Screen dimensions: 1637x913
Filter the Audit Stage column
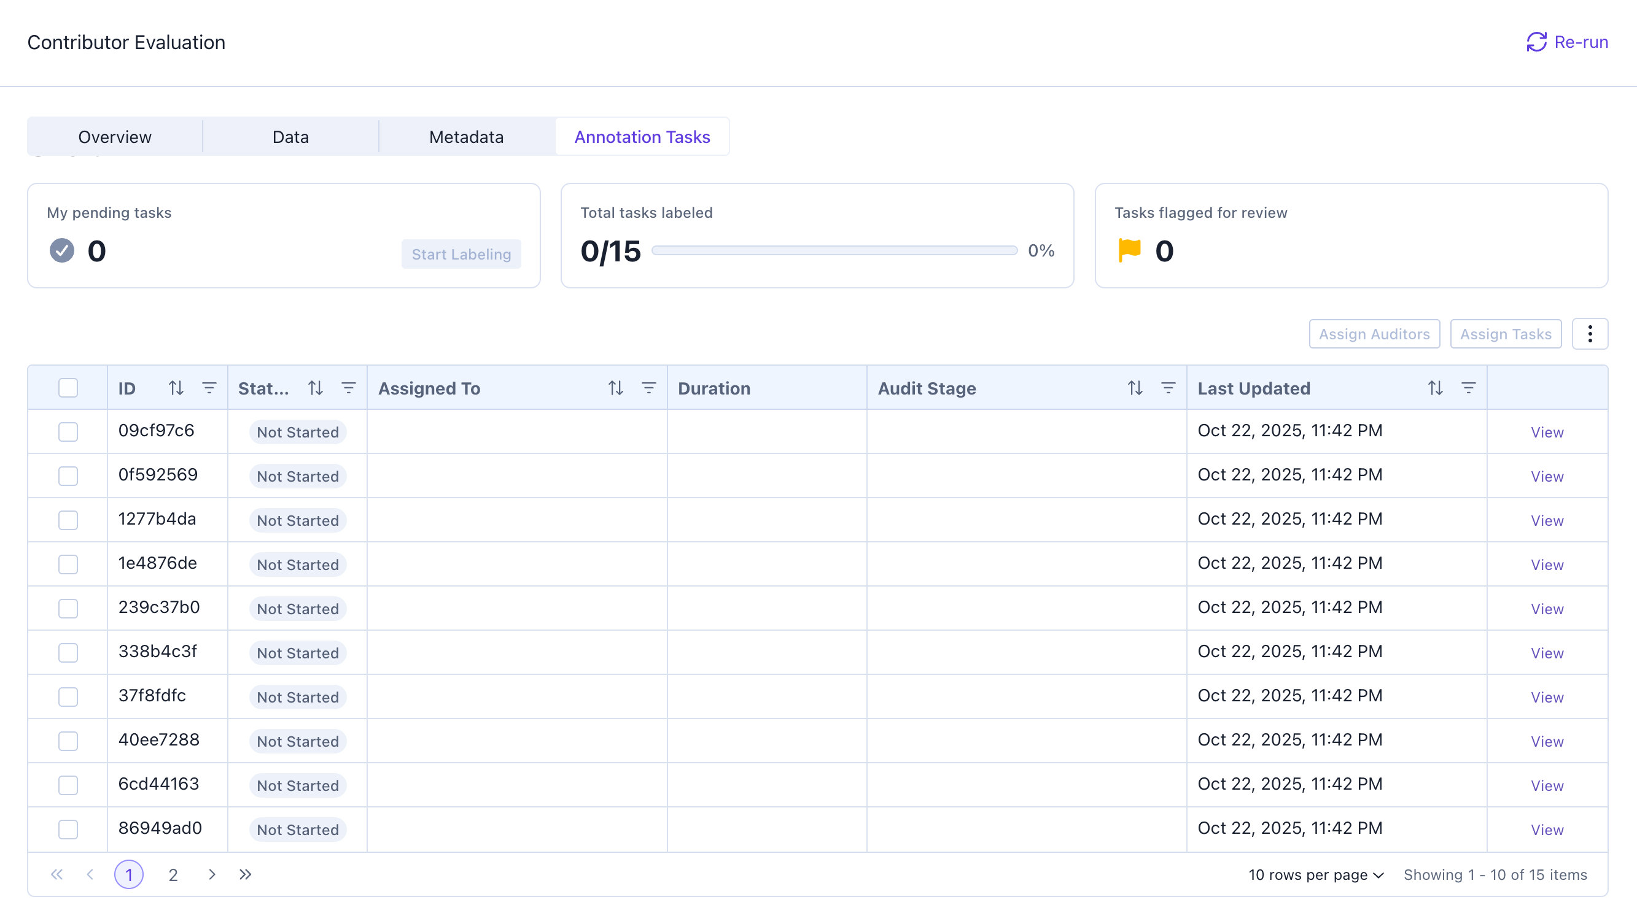click(x=1168, y=388)
